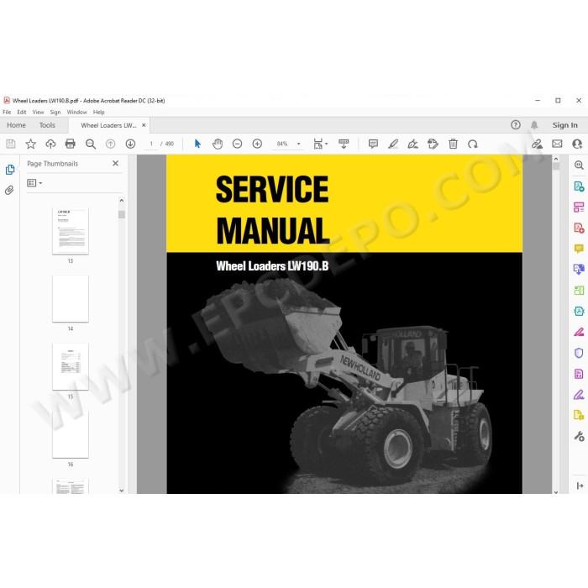The width and height of the screenshot is (588, 588).
Task: Close the Wheel Loaders document tab
Action: [x=144, y=125]
